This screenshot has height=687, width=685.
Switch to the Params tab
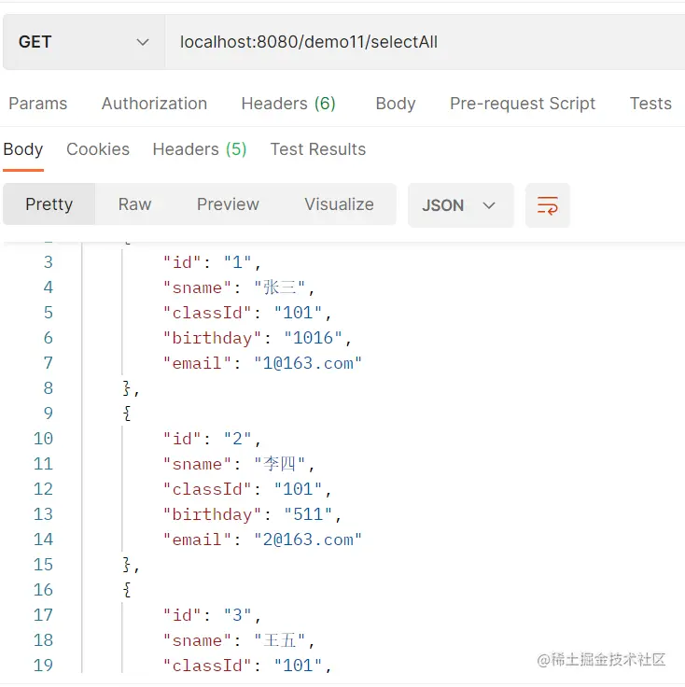click(x=38, y=104)
